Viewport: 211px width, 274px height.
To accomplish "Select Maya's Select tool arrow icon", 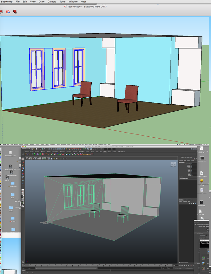I will 23,159.
